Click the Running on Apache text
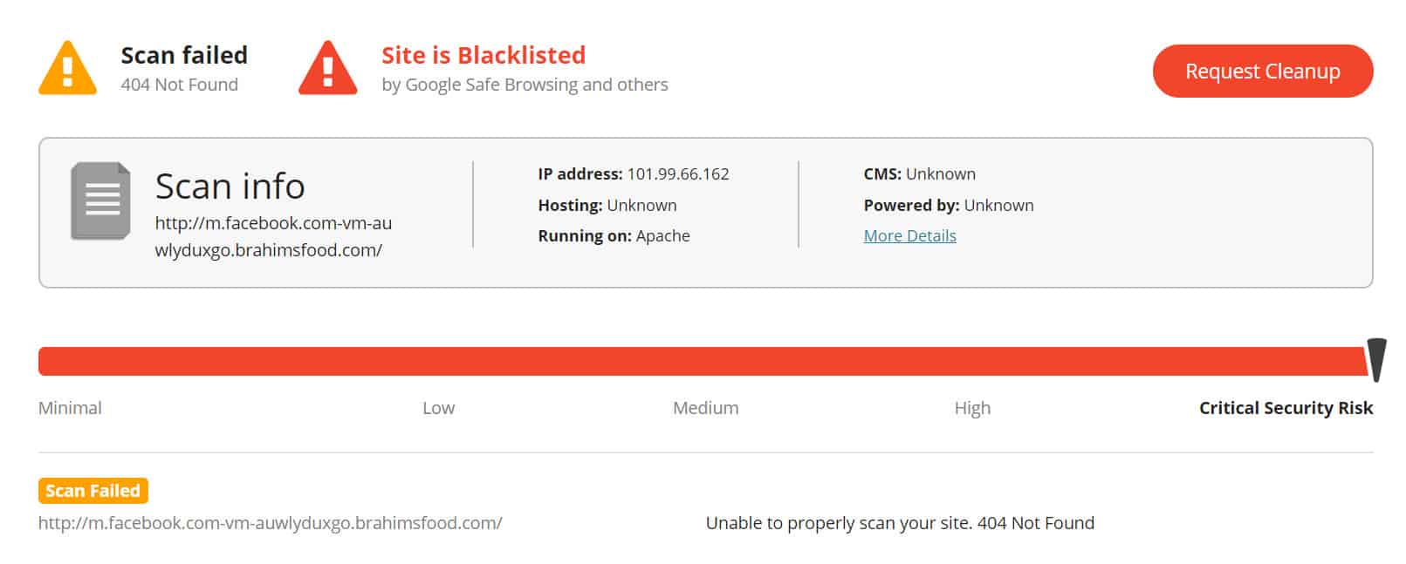 [614, 235]
